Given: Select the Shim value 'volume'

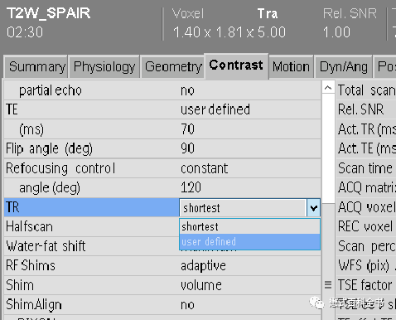Looking at the screenshot, I should 201,285.
